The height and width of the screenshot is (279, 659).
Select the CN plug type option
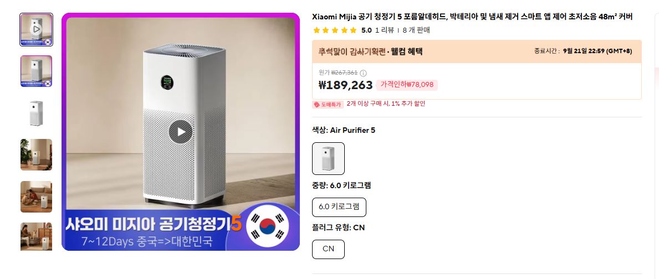[328, 249]
